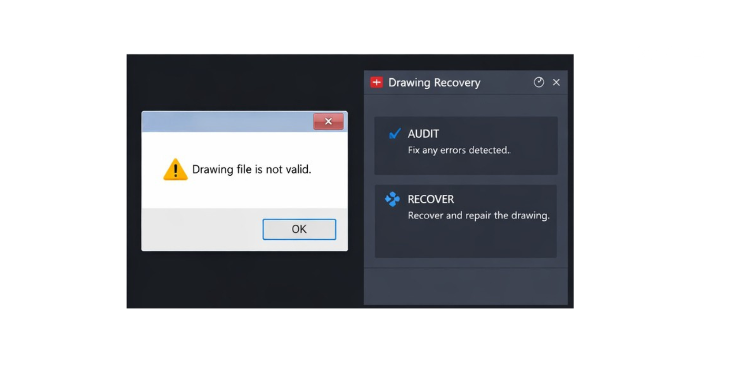Click the 'Drawing file is not valid.' message
This screenshot has height=374, width=741.
click(251, 169)
